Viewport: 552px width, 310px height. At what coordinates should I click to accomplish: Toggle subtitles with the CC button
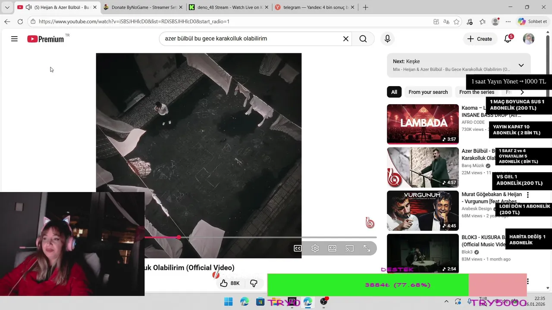click(298, 248)
